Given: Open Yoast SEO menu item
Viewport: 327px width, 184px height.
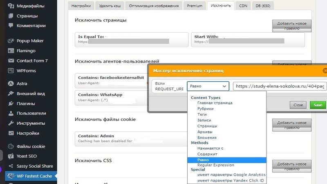Looking at the screenshot, I should (27, 156).
